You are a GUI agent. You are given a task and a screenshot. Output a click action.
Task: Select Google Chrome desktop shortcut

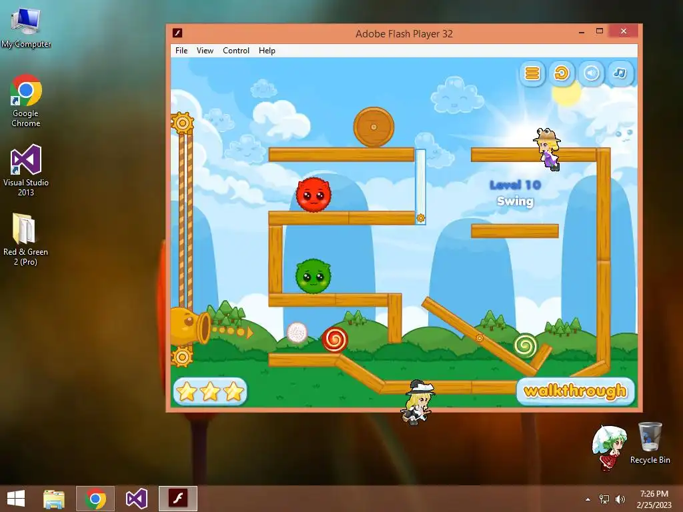click(26, 101)
